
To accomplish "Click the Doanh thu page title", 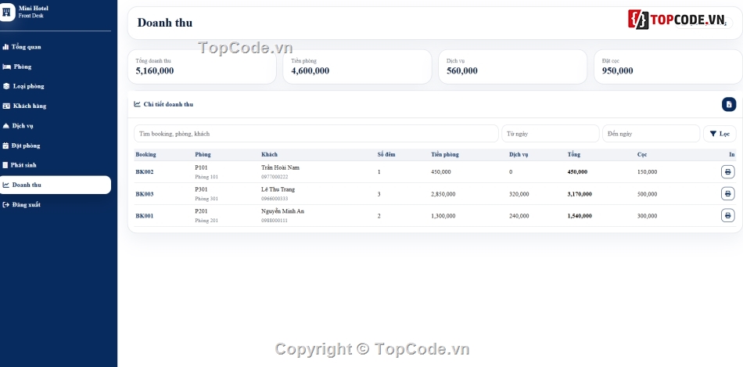I will tap(165, 23).
